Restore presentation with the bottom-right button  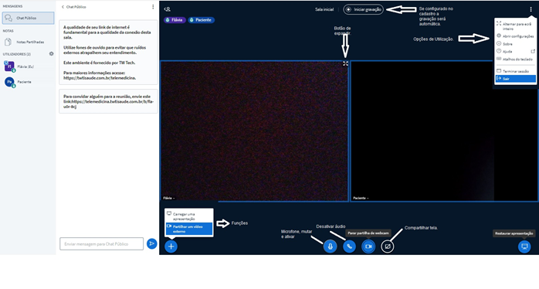(x=524, y=246)
